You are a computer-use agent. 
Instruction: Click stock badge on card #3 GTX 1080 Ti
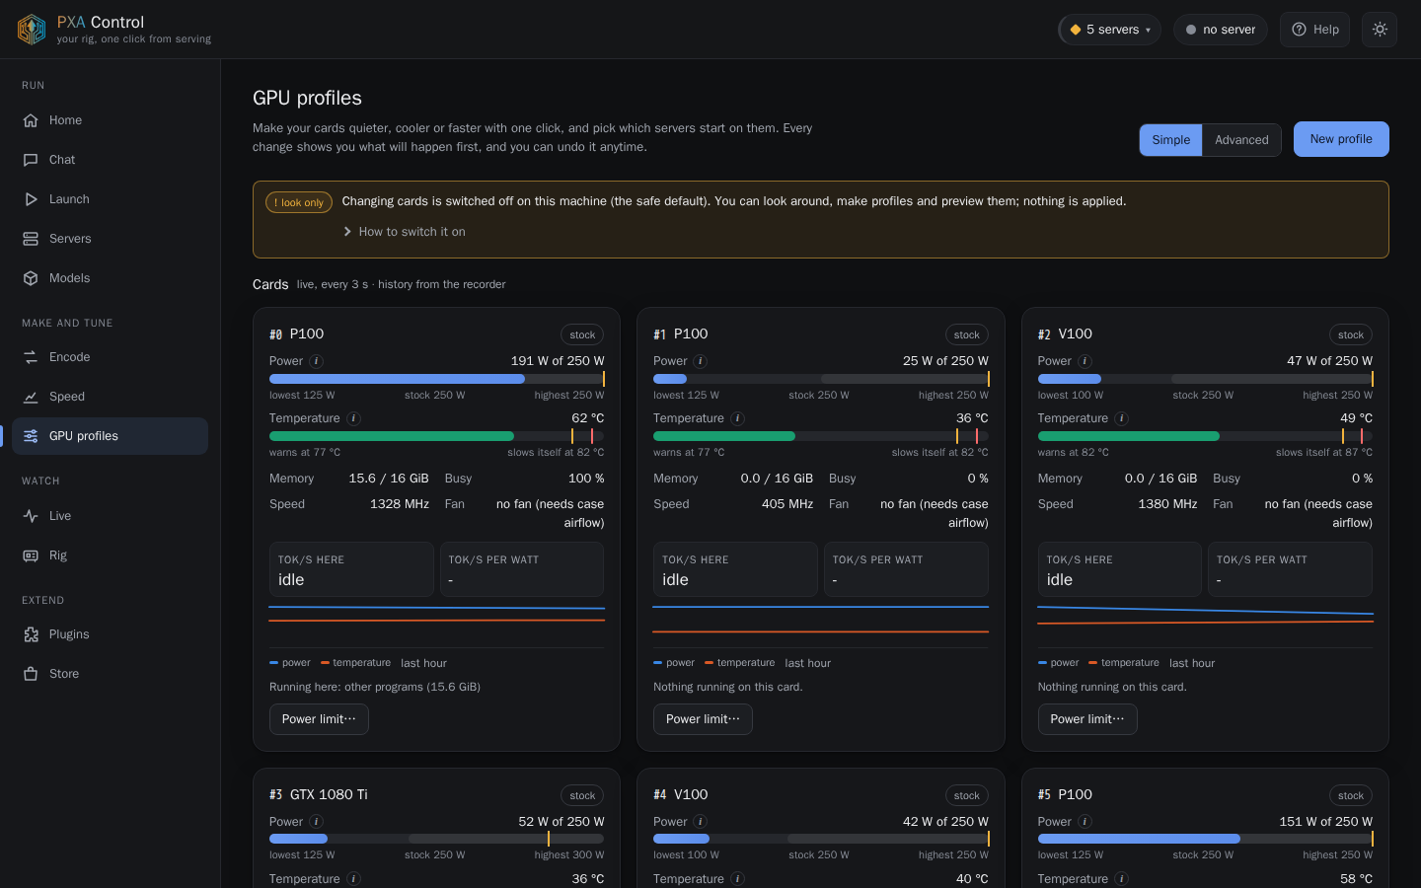pos(582,795)
